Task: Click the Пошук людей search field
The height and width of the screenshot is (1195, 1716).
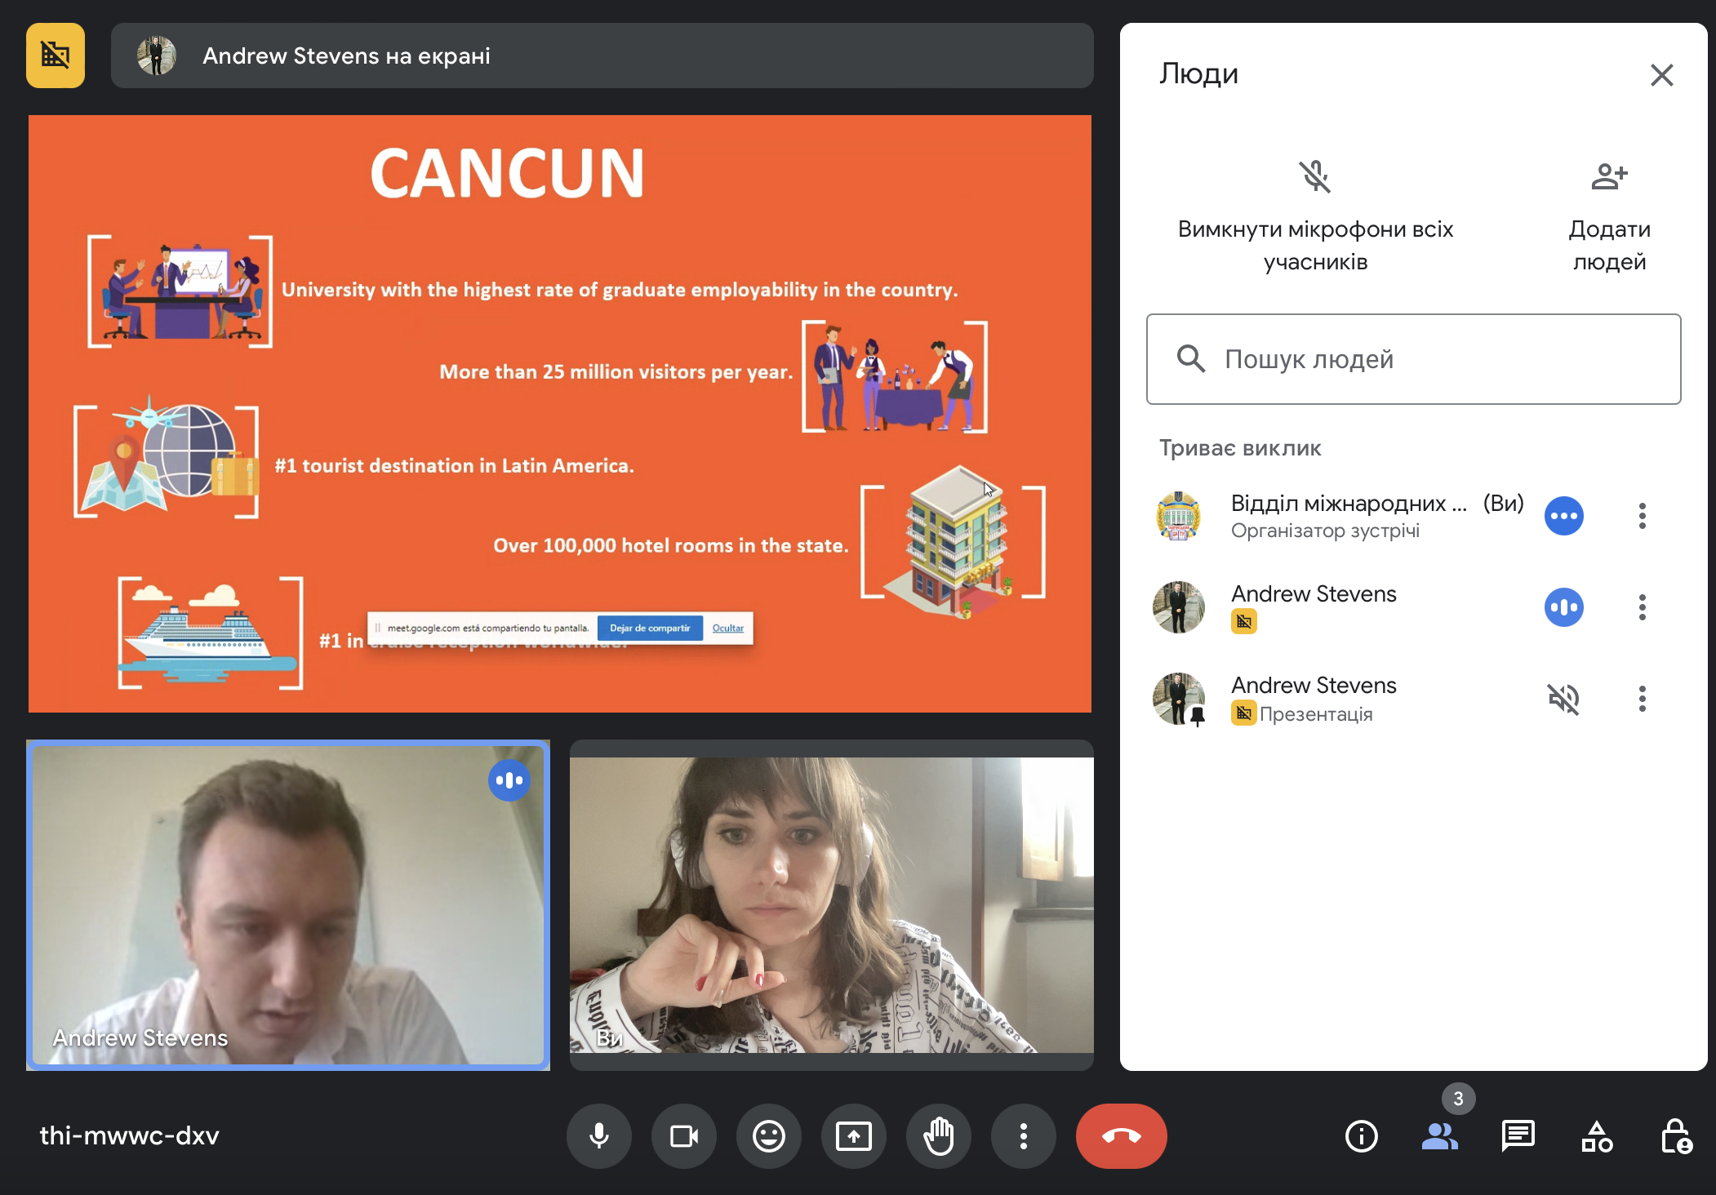Action: (1413, 359)
